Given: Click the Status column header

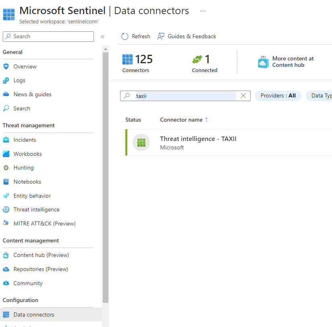Looking at the screenshot, I should 133,120.
